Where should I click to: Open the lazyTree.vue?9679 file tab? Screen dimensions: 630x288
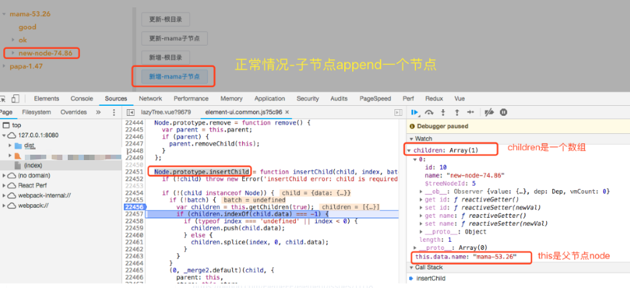tap(166, 113)
